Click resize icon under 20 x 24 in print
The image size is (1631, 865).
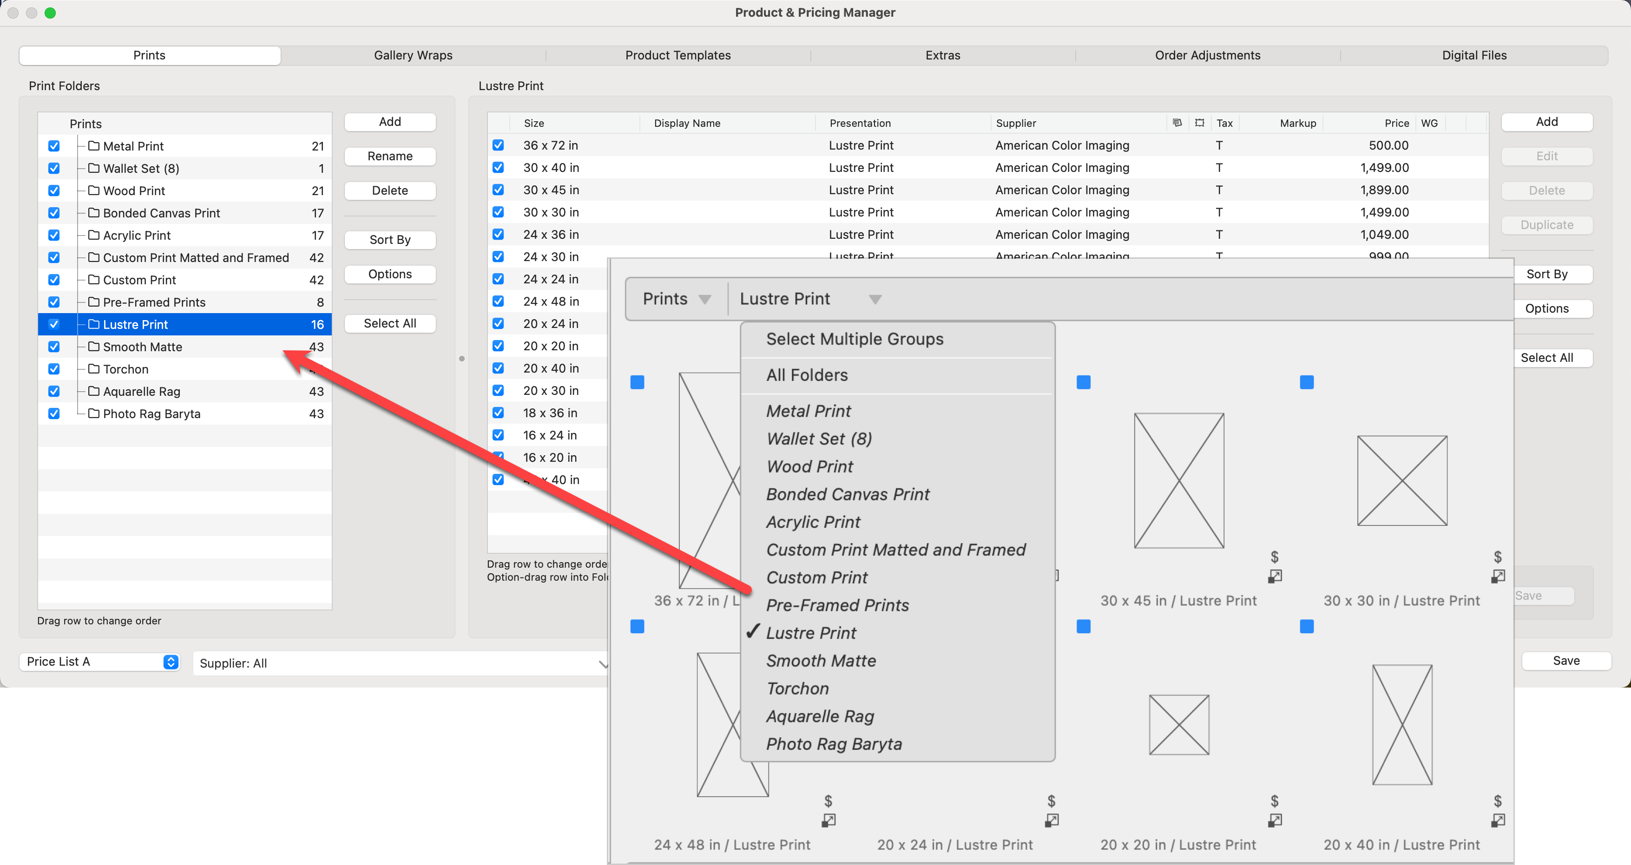[x=1051, y=821]
